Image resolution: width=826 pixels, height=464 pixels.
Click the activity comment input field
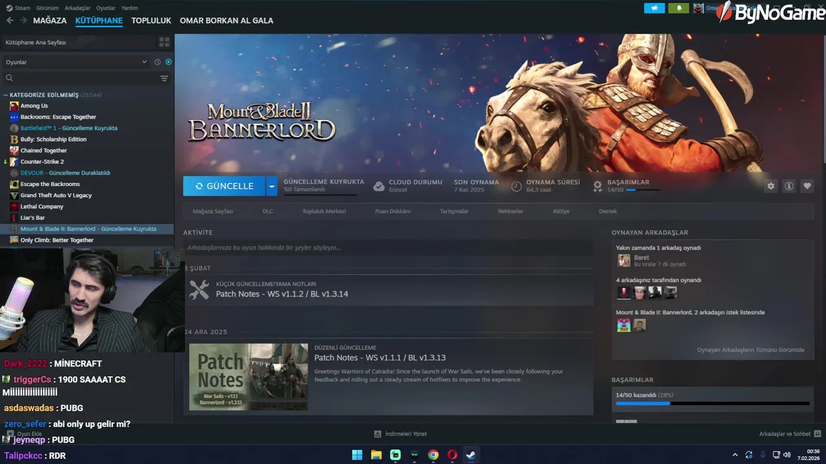coord(388,247)
